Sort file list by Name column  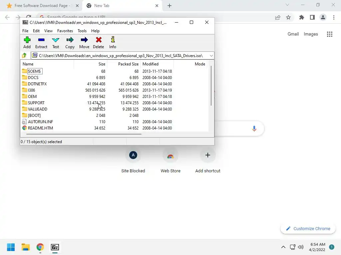[x=47, y=64]
